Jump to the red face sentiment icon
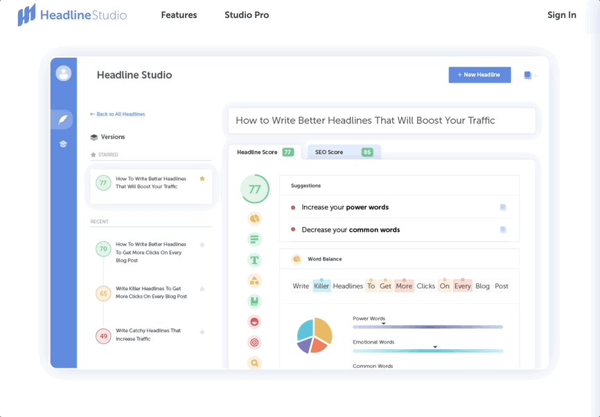The image size is (600, 417). (254, 321)
